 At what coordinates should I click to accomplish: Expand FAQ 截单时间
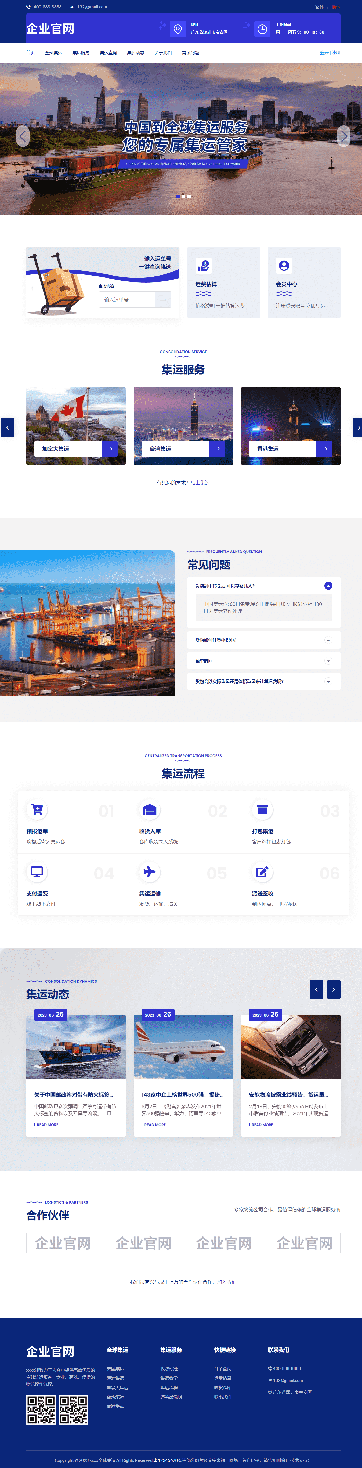click(x=328, y=660)
